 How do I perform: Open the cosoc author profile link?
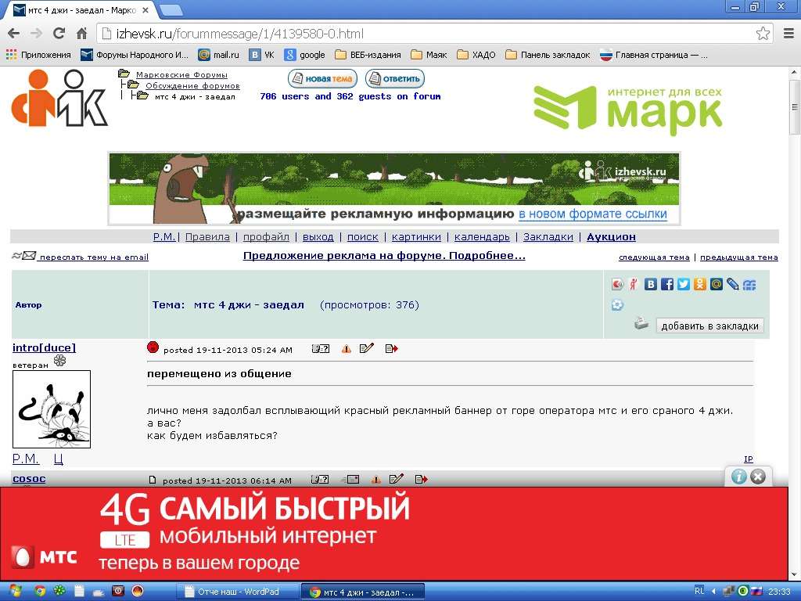[x=29, y=479]
